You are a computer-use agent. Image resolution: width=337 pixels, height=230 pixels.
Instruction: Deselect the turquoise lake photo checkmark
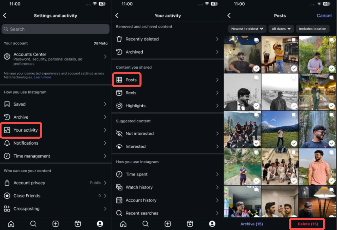[x=256, y=180]
